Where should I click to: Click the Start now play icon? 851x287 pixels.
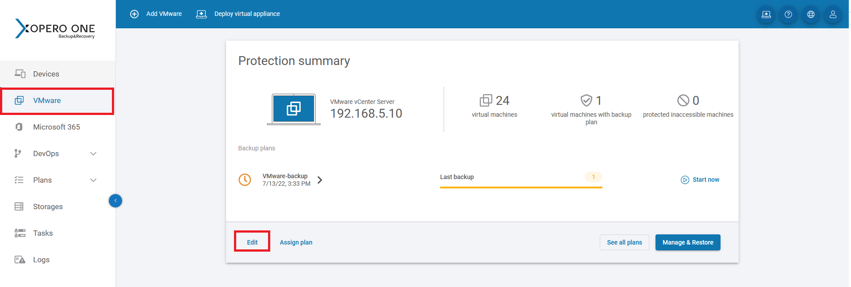click(x=685, y=180)
